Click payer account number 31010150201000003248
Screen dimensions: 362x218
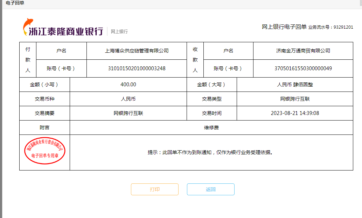click(137, 68)
